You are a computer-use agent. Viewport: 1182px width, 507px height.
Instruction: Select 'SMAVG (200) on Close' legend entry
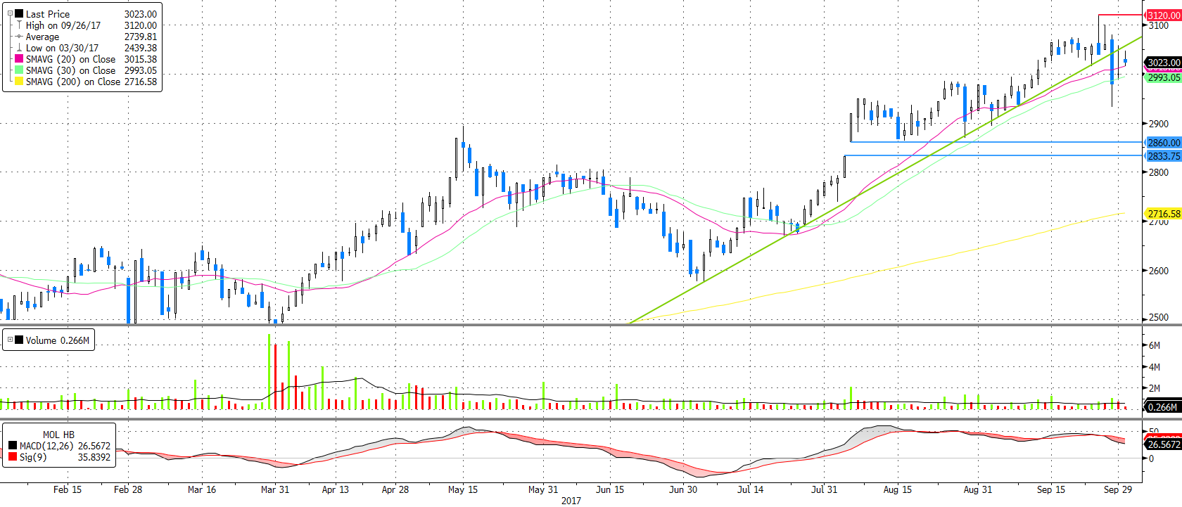[x=73, y=82]
